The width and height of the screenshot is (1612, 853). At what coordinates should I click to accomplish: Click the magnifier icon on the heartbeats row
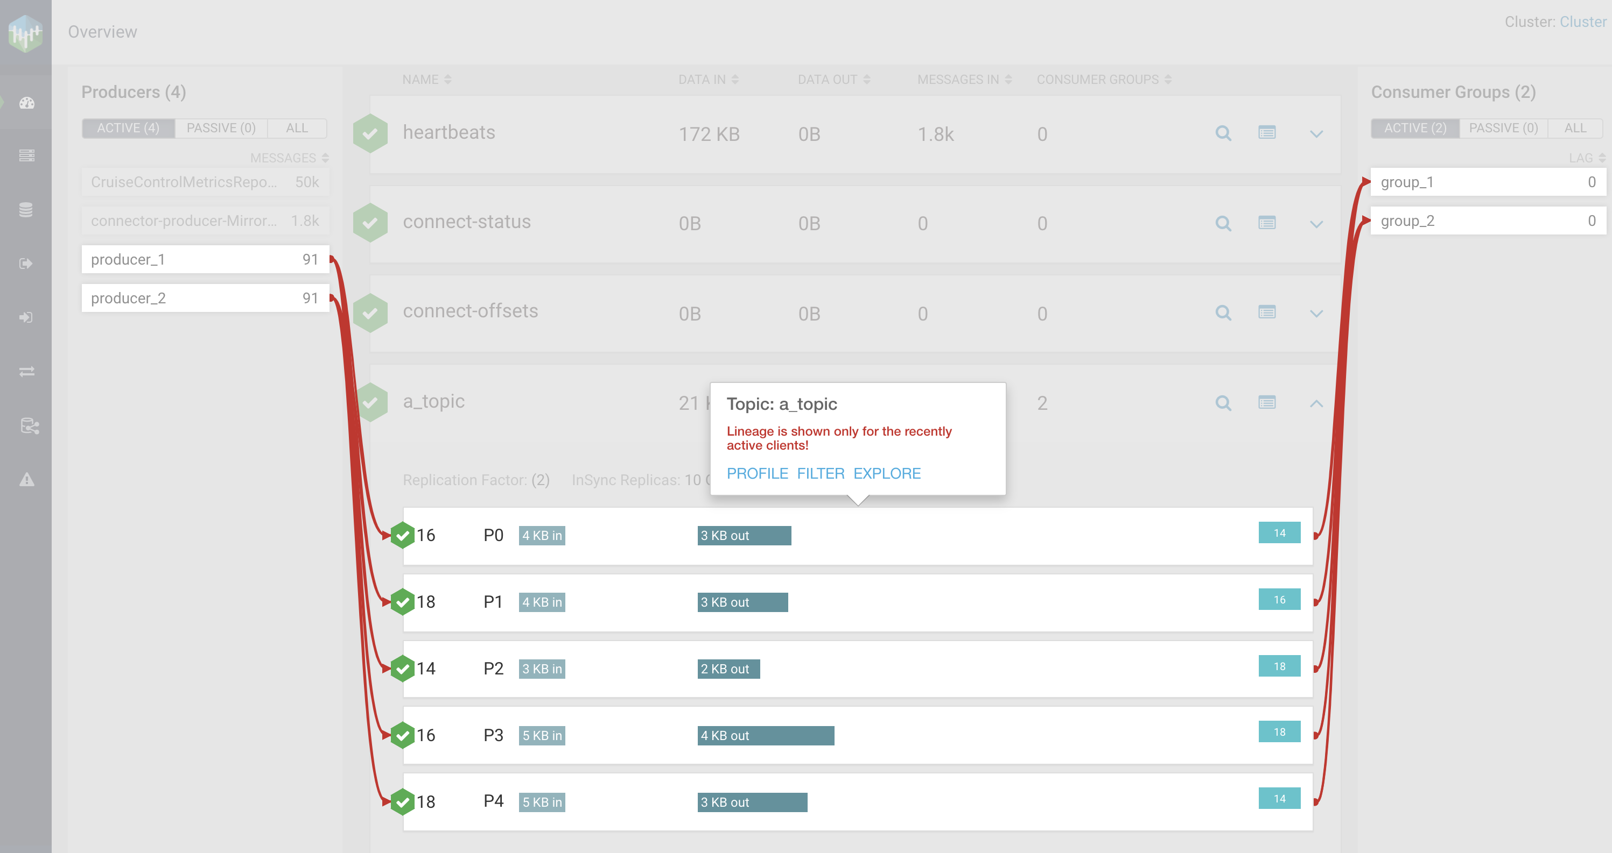[1223, 133]
